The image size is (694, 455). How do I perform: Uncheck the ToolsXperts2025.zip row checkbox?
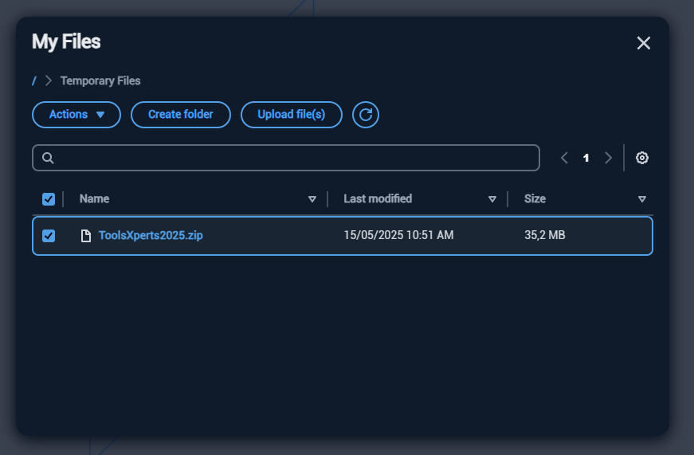[49, 236]
